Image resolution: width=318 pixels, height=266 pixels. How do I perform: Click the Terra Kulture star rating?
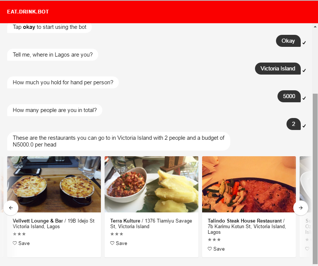[x=117, y=234]
